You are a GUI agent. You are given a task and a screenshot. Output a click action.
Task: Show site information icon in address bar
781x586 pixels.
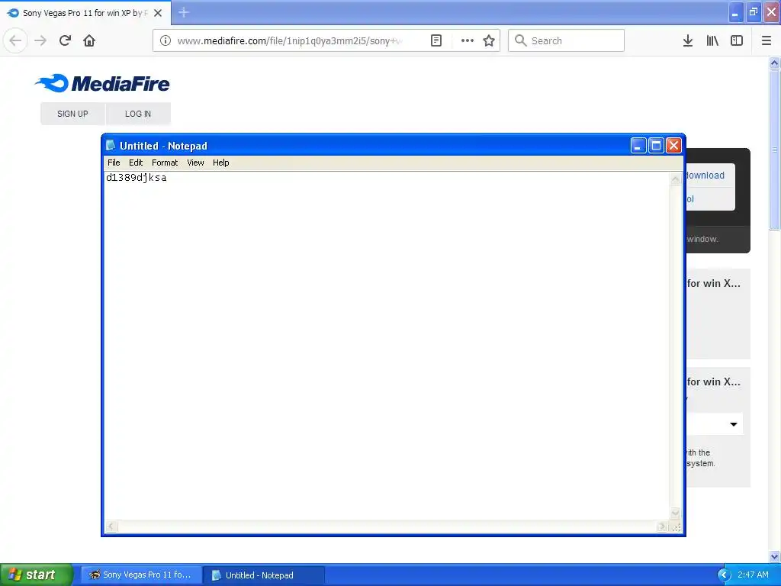(x=166, y=40)
